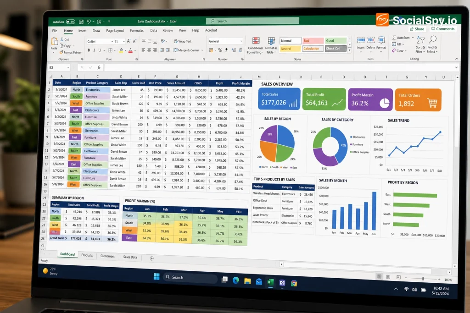Image resolution: width=470 pixels, height=313 pixels.
Task: Open the Data ribbon tab
Action: click(x=153, y=31)
